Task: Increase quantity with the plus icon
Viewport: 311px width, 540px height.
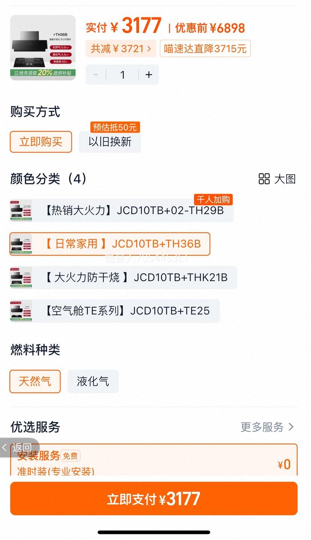Action: coord(149,74)
